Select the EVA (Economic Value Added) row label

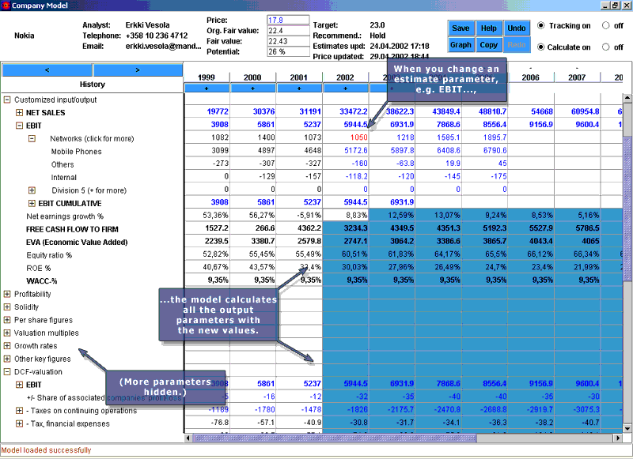77,243
